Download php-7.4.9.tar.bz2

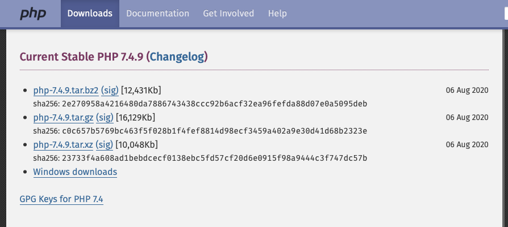[66, 91]
